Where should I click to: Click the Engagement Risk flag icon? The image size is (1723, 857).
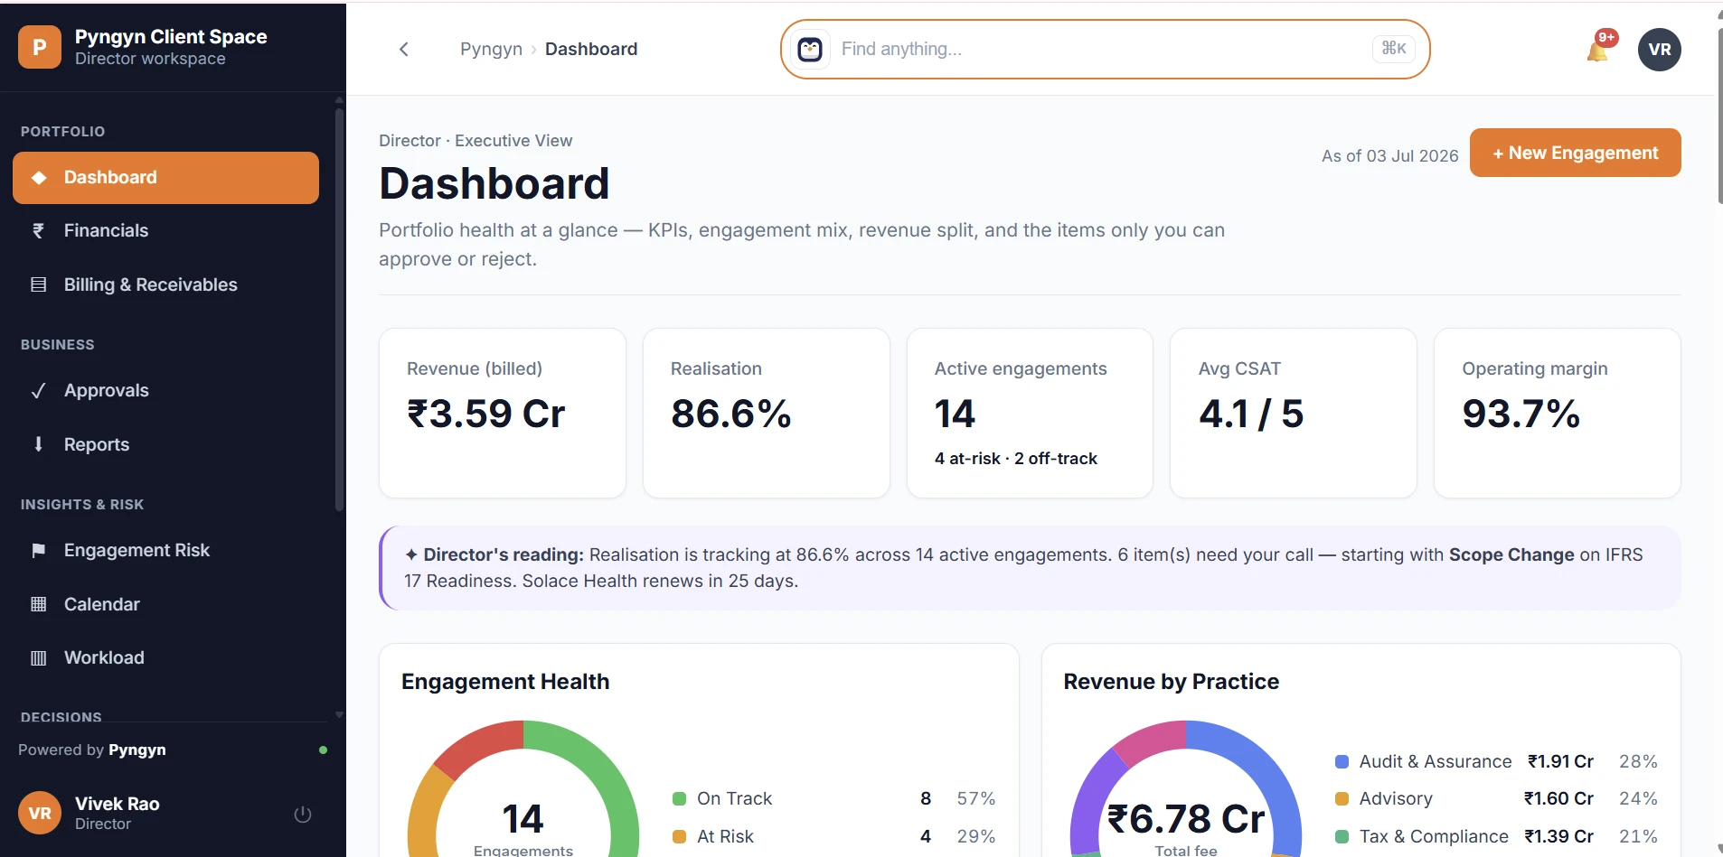click(x=39, y=551)
